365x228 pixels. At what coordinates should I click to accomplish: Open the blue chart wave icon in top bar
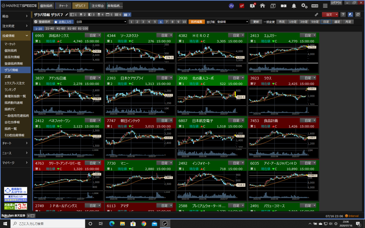(x=231, y=5)
